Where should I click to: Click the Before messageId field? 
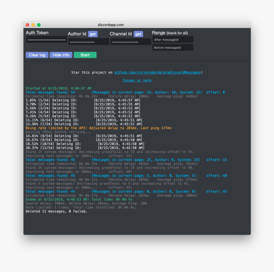tap(173, 47)
